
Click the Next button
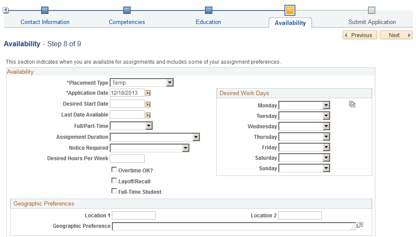(x=396, y=35)
